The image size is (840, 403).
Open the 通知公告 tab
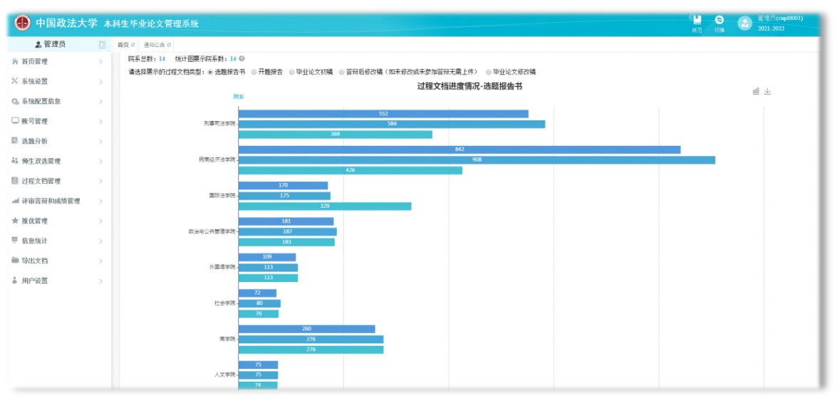click(155, 45)
